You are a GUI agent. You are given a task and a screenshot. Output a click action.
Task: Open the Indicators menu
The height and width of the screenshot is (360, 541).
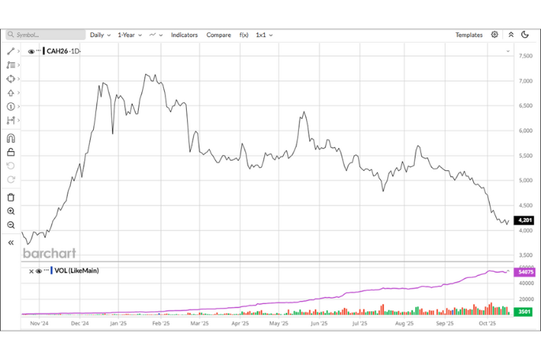185,35
